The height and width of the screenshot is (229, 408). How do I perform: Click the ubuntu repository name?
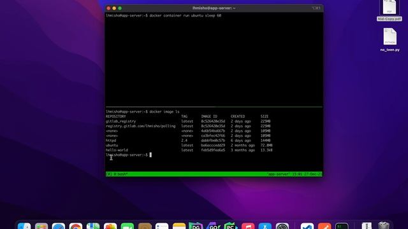click(112, 146)
